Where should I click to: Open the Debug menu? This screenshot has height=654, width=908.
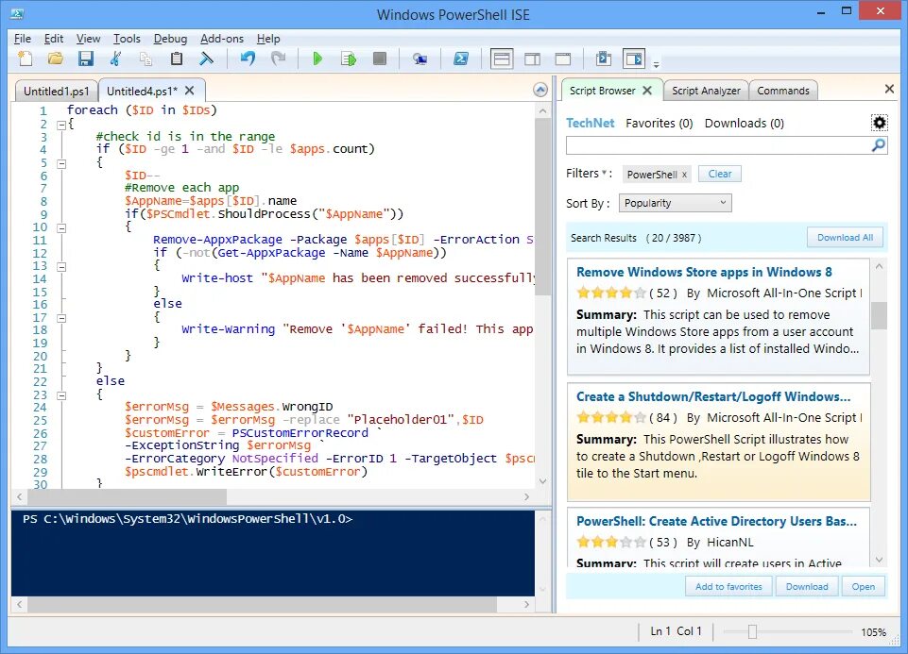[170, 39]
